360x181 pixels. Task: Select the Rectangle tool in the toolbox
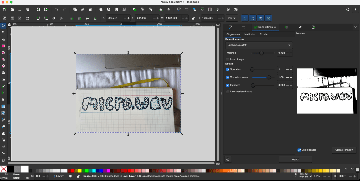point(4,46)
